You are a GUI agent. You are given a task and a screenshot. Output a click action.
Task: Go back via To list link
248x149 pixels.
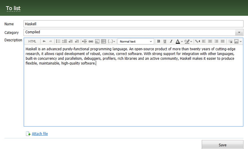[13, 8]
